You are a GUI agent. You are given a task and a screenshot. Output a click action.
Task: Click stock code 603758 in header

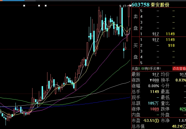(140, 5)
